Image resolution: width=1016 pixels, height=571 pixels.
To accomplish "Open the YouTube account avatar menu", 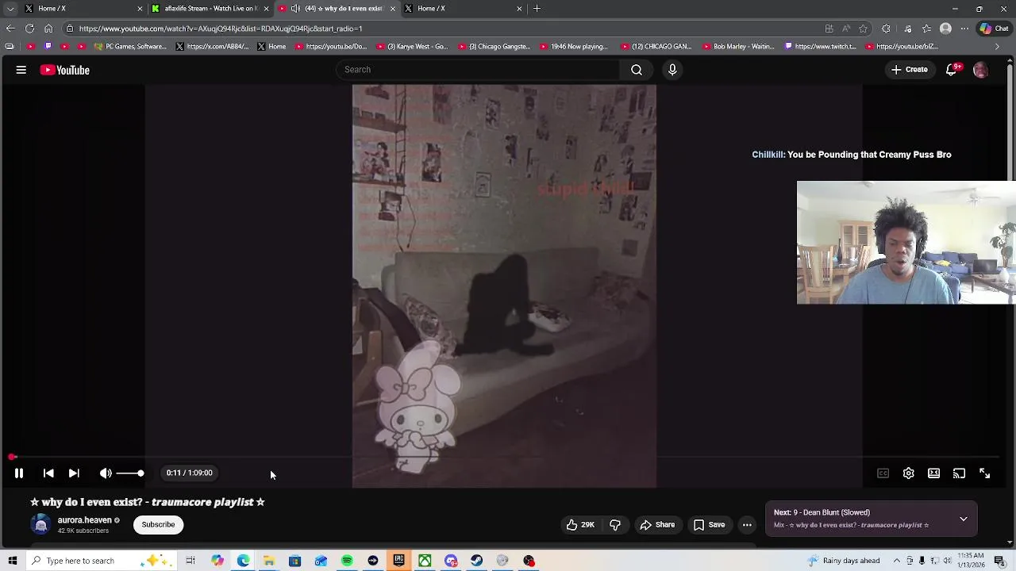I will click(x=980, y=70).
